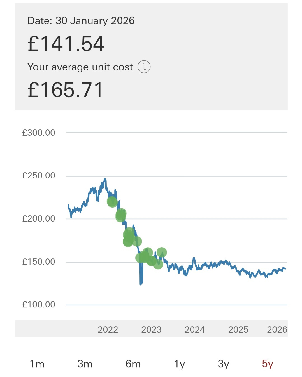Viewport: 302px width, 377px height.
Task: Tap the 2025 year label
Action: tap(238, 329)
